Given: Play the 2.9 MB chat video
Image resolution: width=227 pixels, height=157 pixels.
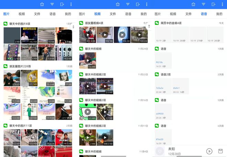Looking at the screenshot, I should (105, 112).
